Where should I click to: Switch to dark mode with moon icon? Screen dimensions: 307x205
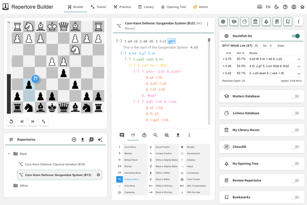coord(276,7)
